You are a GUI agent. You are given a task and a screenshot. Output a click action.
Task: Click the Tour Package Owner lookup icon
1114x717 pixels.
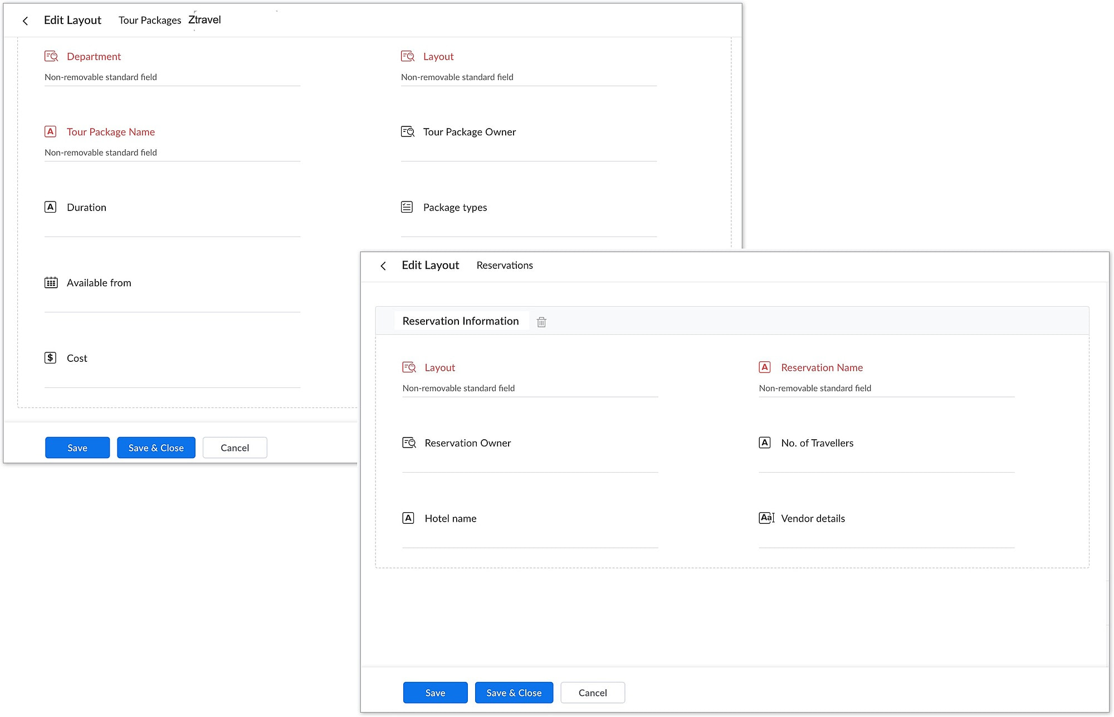[408, 132]
